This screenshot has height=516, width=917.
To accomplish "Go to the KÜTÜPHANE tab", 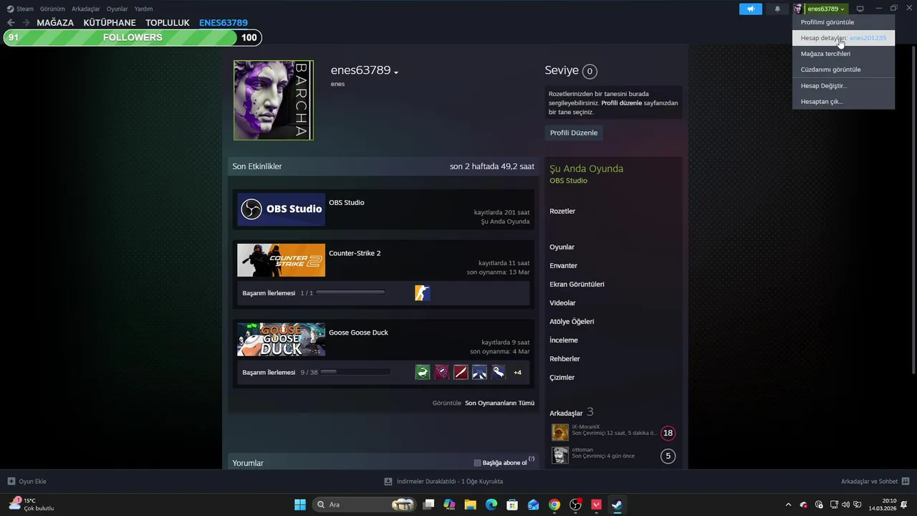I will [110, 23].
